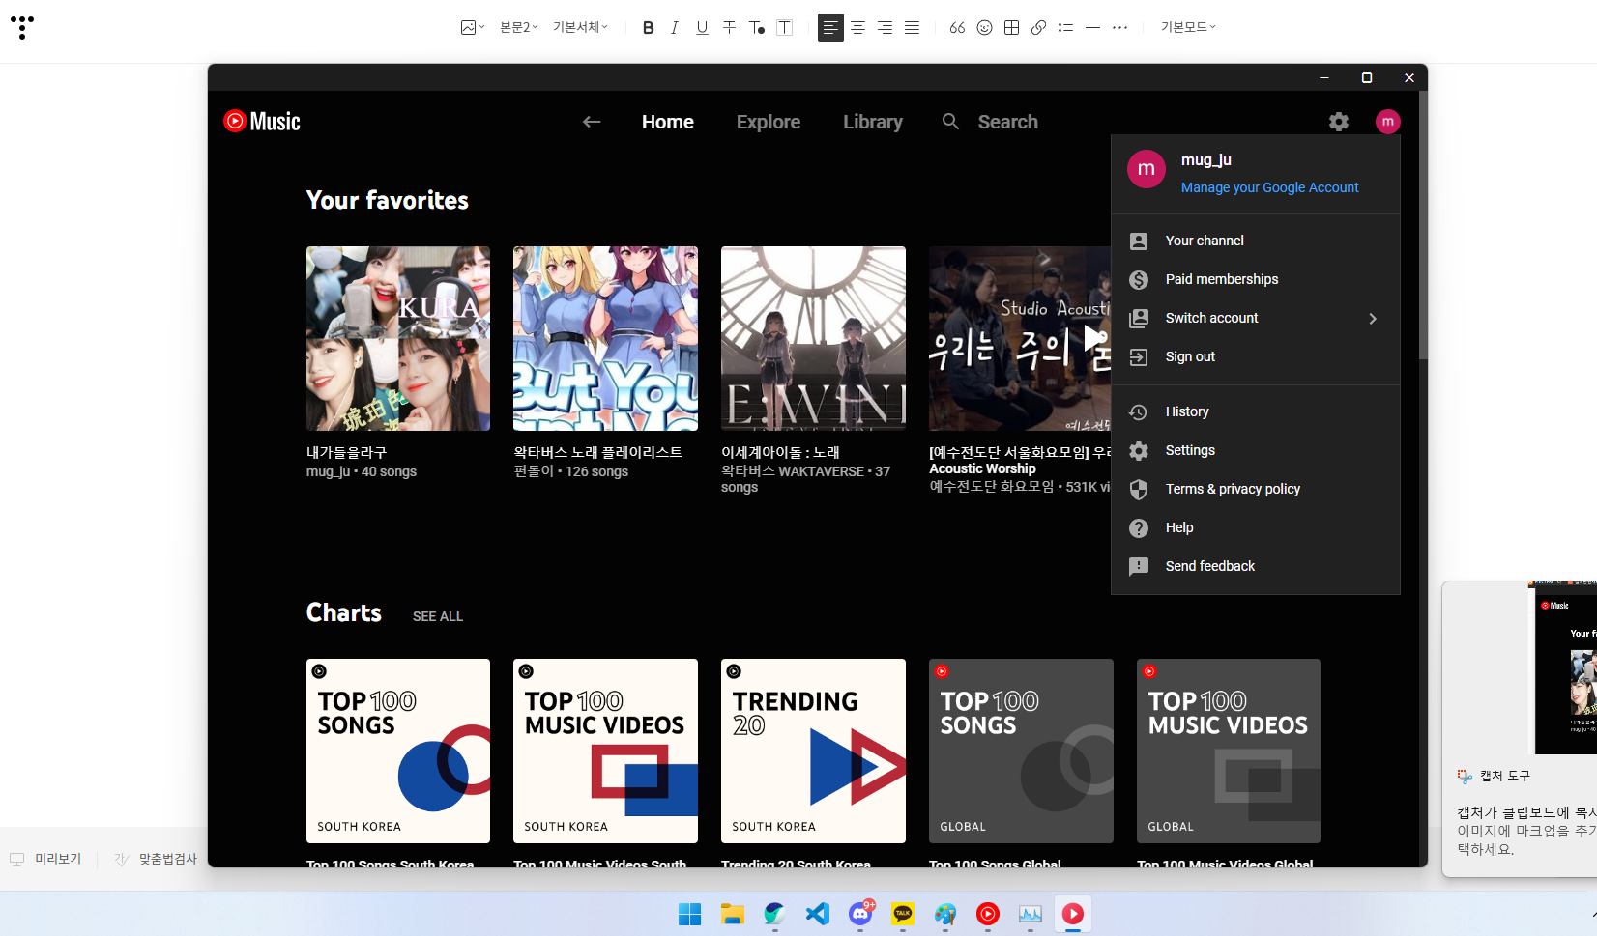
Task: Open the 이세계아이돌 : 노래 playlist thumbnail
Action: 813,338
